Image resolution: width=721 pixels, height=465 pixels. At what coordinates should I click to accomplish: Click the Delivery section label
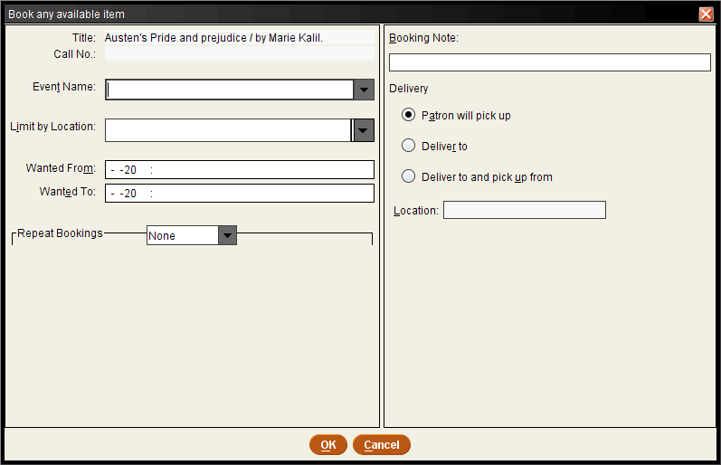point(408,89)
